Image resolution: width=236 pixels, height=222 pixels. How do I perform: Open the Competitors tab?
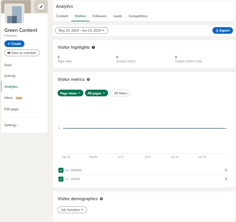[138, 16]
